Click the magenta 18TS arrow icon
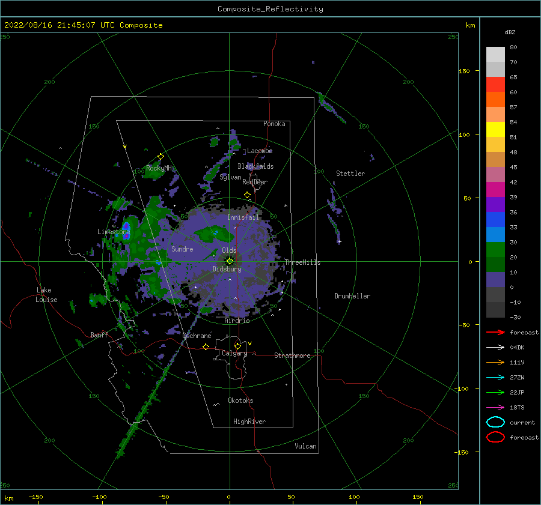 point(495,408)
